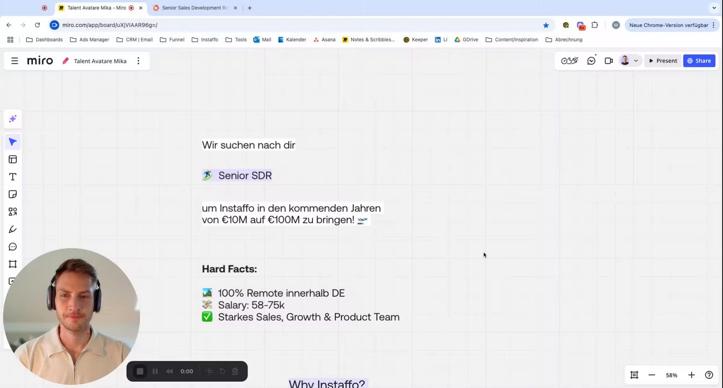Open the Miro AI sparkle tool
The image size is (723, 388).
(x=12, y=119)
